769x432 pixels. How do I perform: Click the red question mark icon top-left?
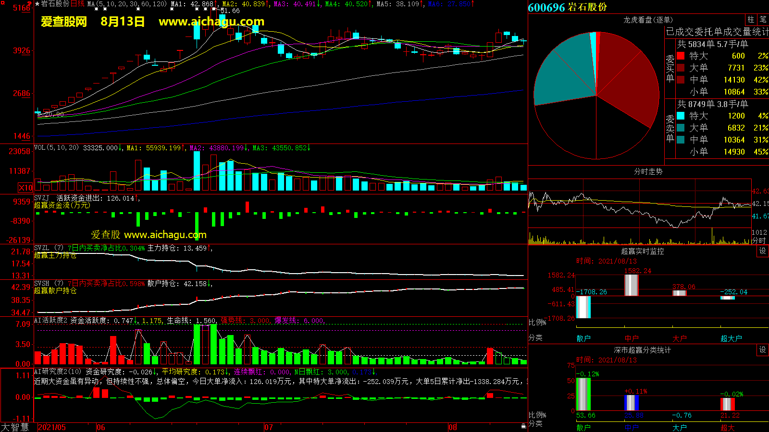(x=30, y=4)
